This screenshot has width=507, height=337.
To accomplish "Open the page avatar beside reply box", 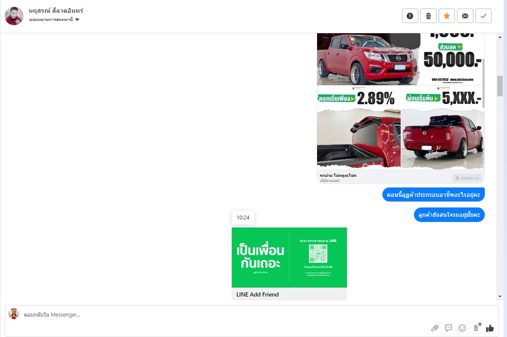I will tap(14, 314).
